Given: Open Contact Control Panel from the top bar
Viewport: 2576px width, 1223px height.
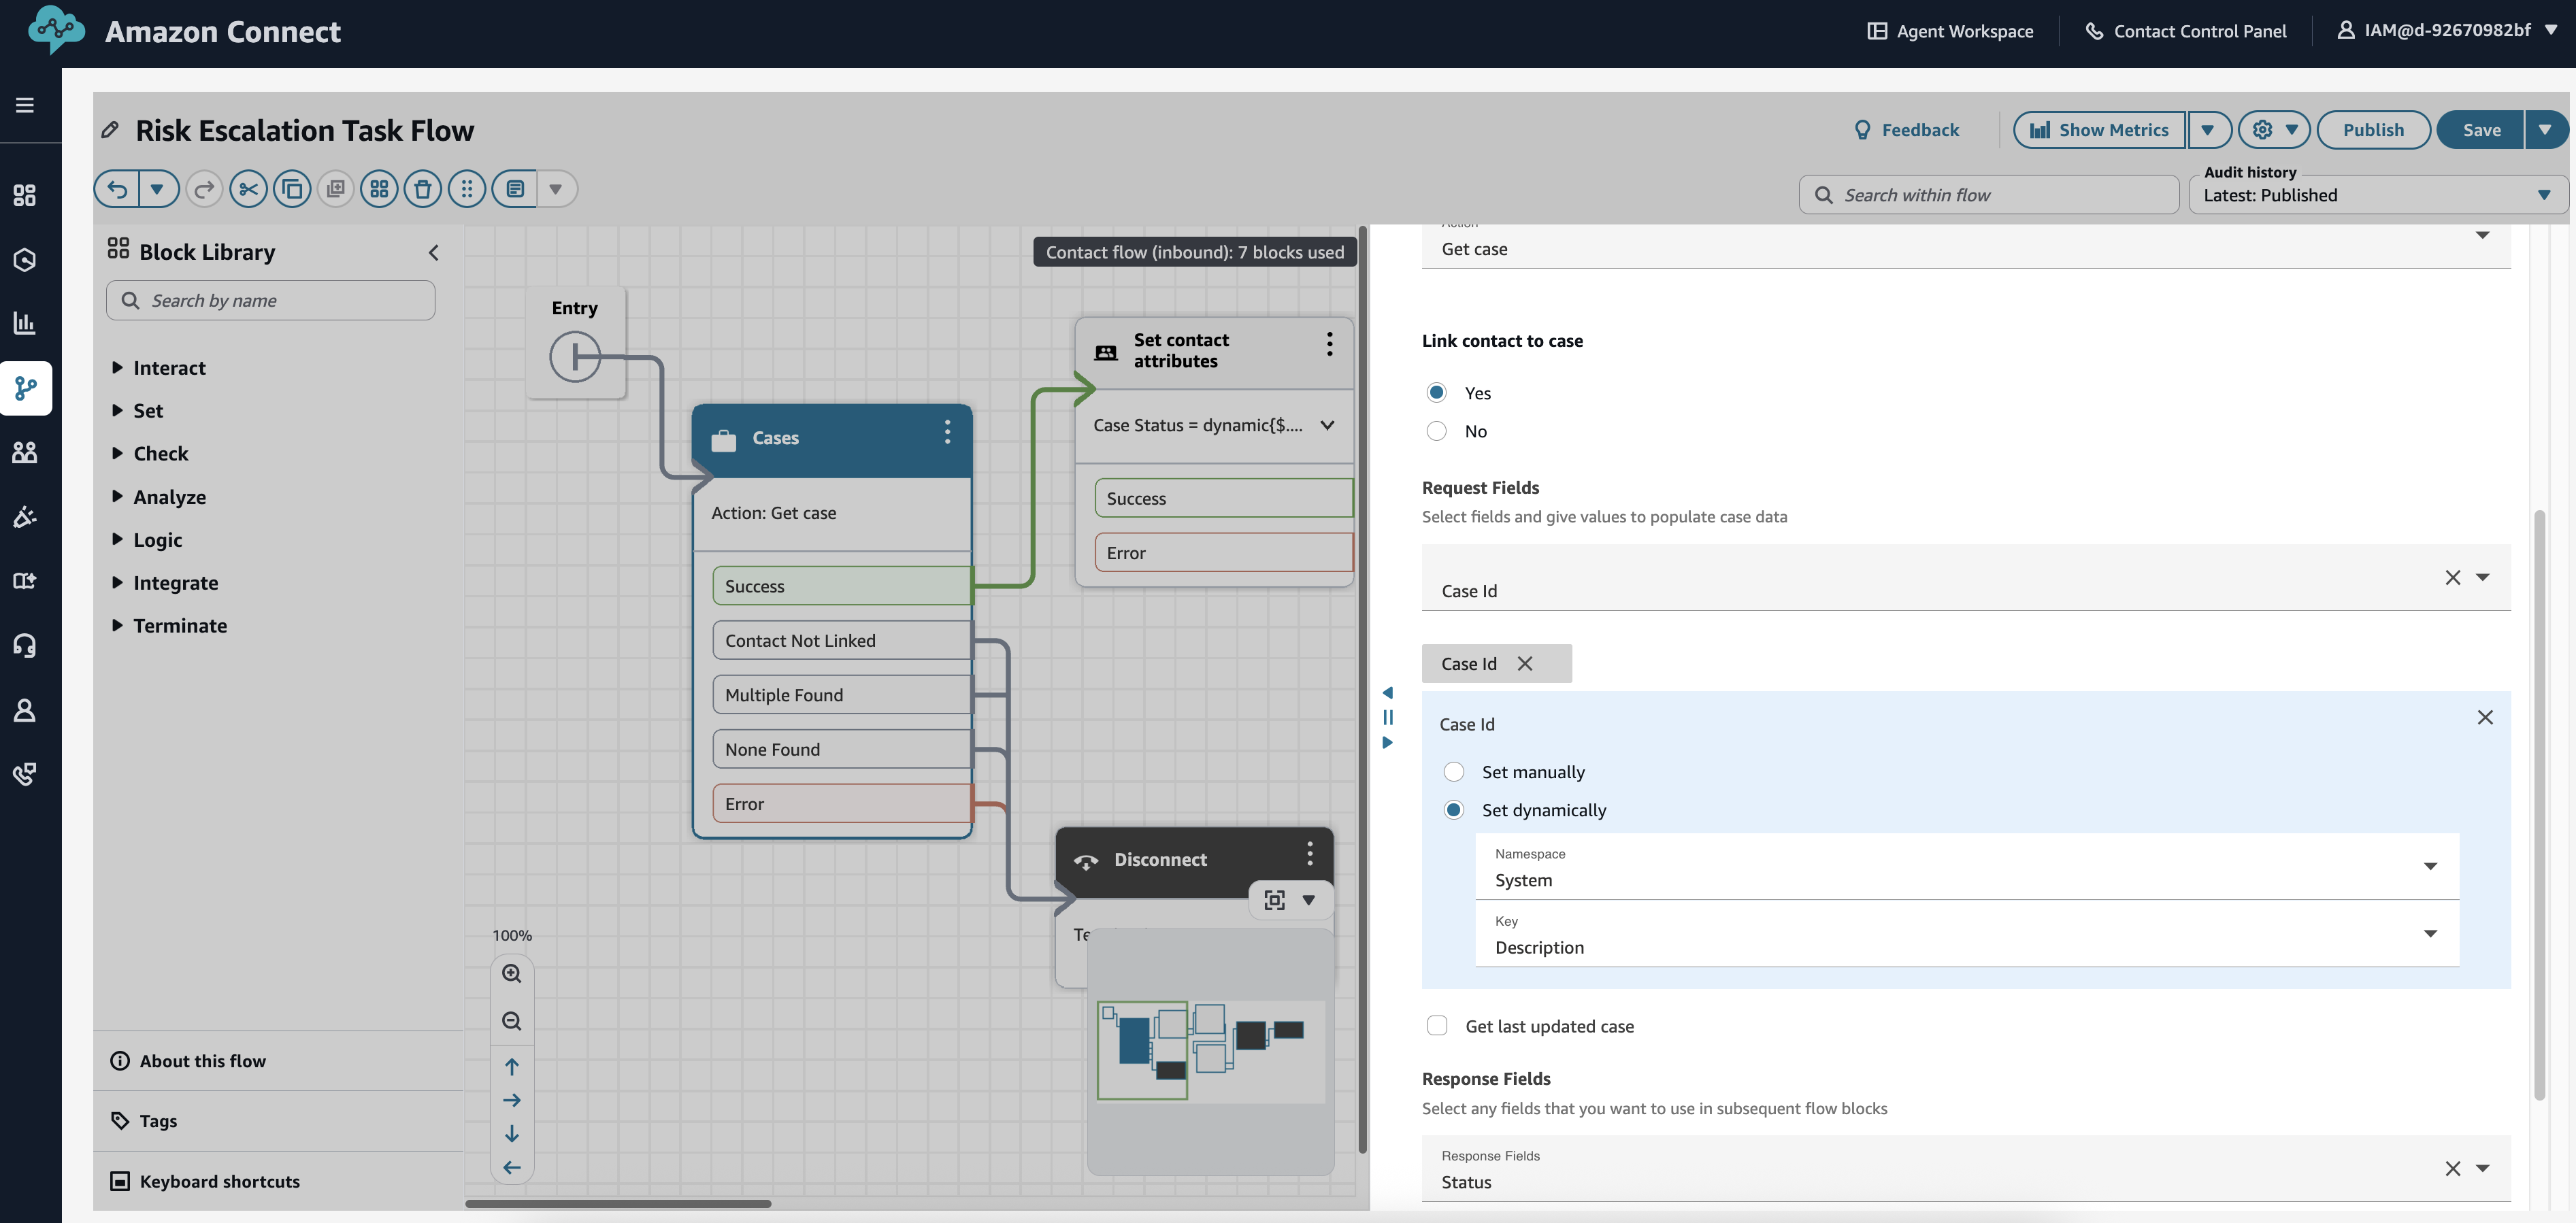Looking at the screenshot, I should point(2186,30).
